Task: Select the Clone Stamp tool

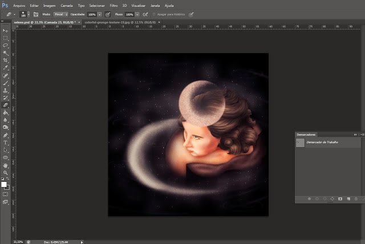Action: [x=5, y=90]
